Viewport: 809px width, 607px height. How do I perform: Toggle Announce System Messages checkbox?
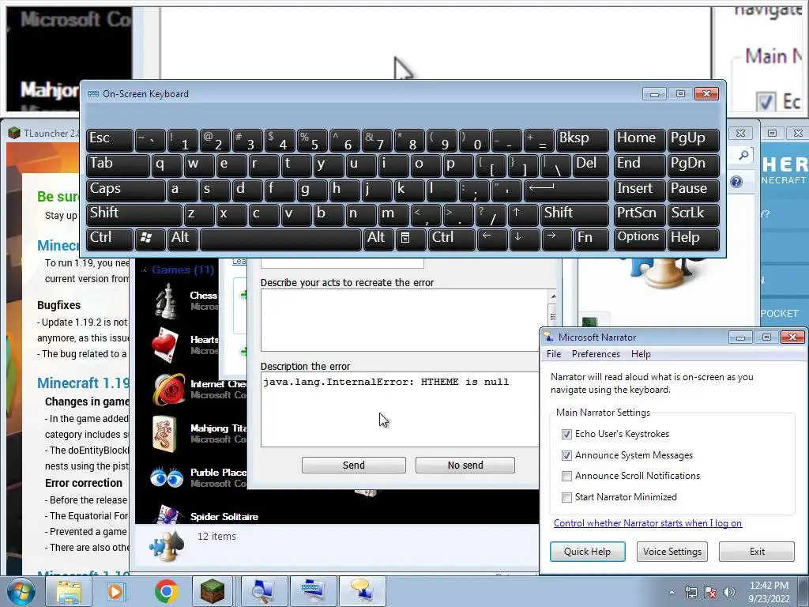pyautogui.click(x=566, y=455)
